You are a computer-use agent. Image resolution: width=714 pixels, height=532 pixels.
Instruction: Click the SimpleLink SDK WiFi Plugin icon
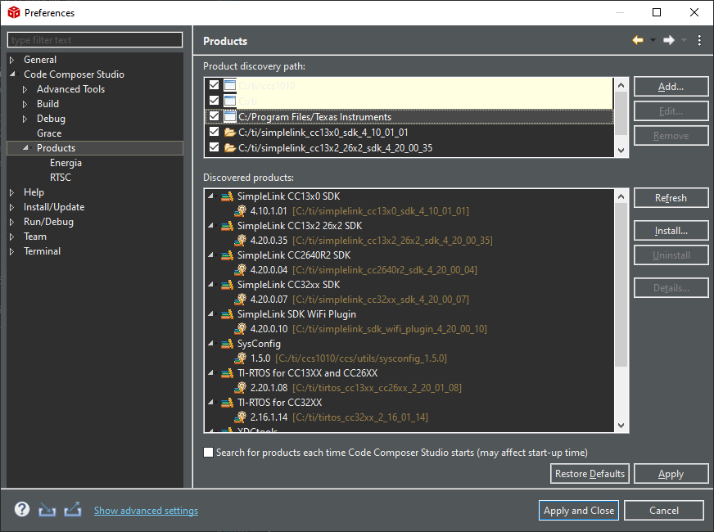(227, 314)
